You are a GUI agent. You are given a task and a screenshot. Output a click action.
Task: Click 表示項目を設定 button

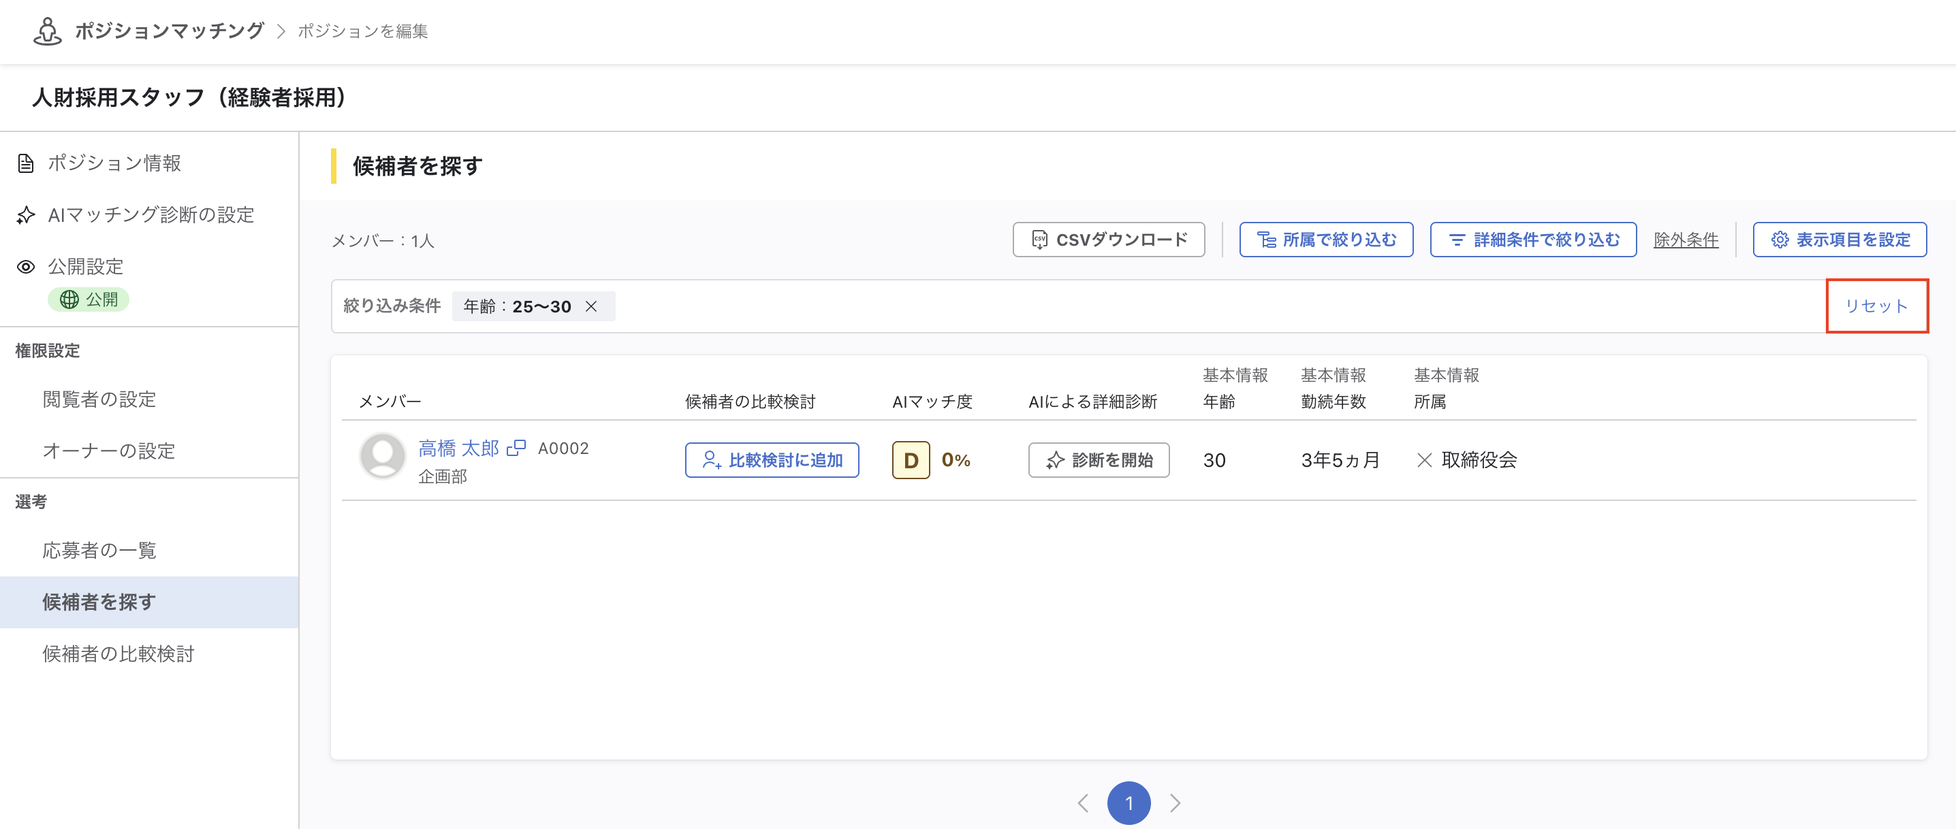(x=1839, y=240)
